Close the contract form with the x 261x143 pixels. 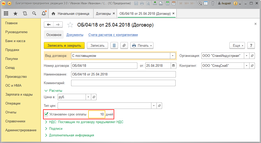point(255,24)
